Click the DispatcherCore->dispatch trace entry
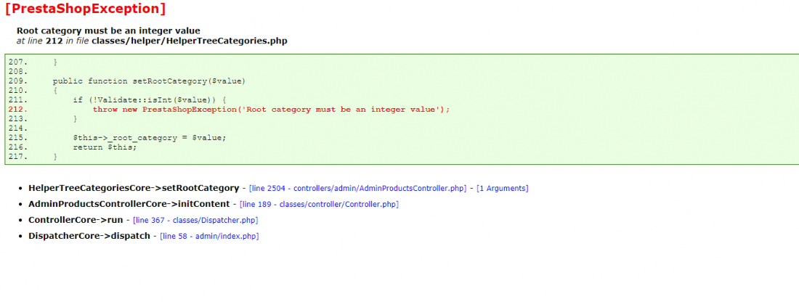Viewport: 799px width, 302px height. (89, 237)
